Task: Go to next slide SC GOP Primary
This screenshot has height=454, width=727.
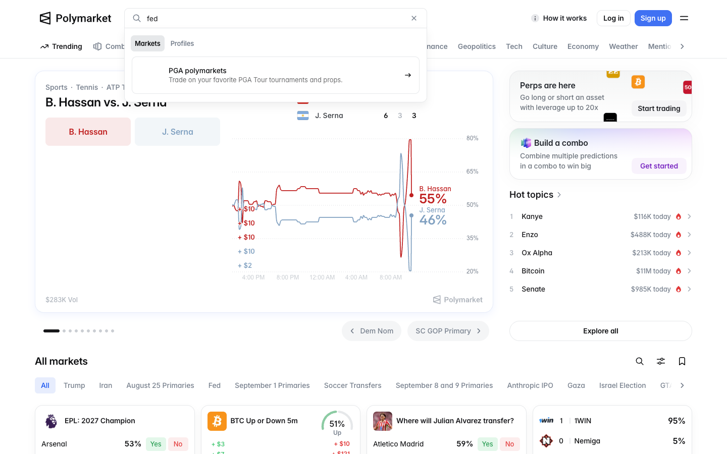Action: (448, 331)
